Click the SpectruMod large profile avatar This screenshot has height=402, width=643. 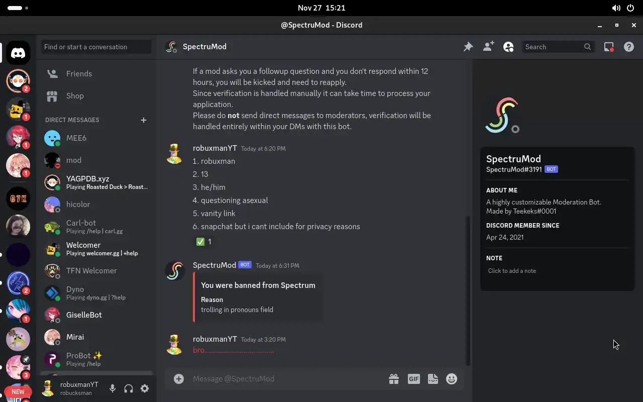pos(501,115)
